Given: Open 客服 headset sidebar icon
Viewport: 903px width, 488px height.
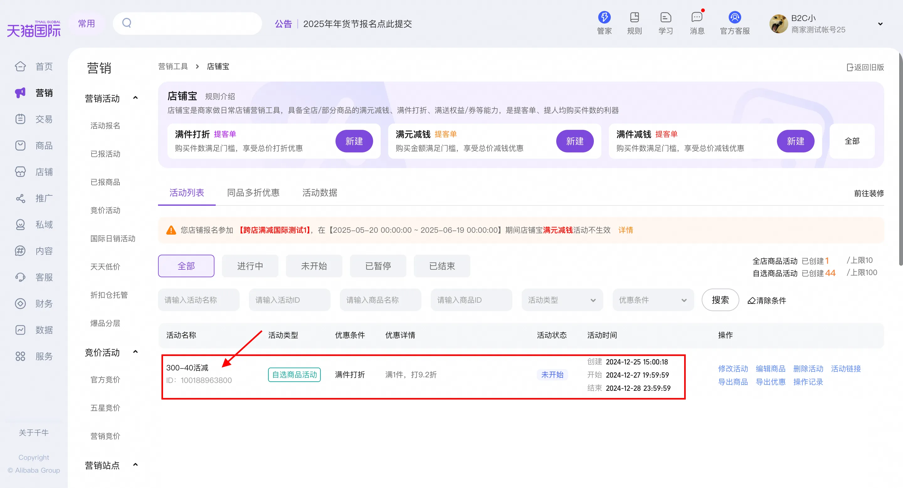Looking at the screenshot, I should tap(20, 277).
